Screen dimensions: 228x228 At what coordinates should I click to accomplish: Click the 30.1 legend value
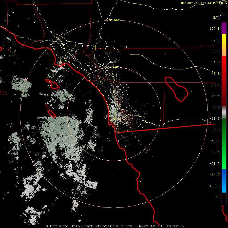coord(216,85)
